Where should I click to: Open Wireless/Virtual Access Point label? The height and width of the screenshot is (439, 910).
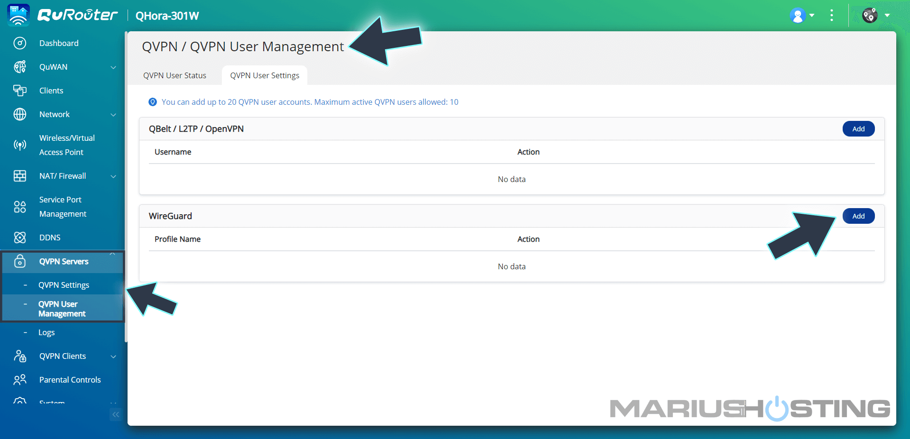67,145
